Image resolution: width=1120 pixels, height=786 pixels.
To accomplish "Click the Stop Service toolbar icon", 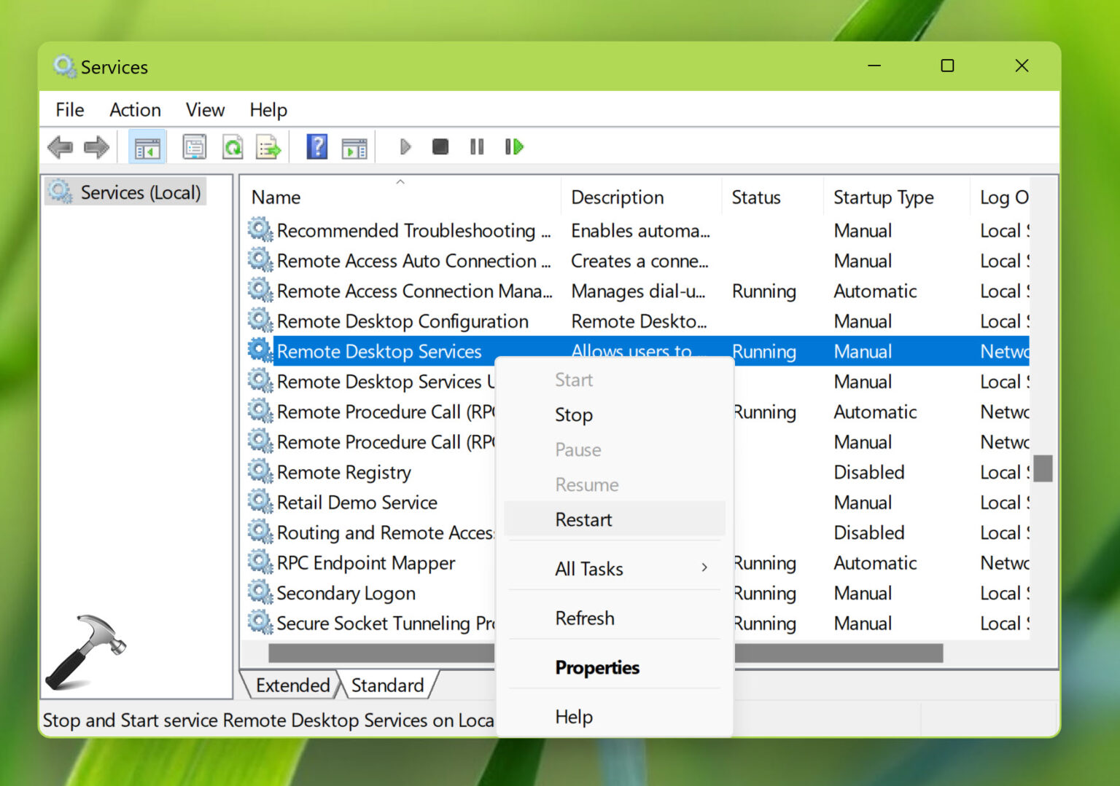I will point(440,147).
